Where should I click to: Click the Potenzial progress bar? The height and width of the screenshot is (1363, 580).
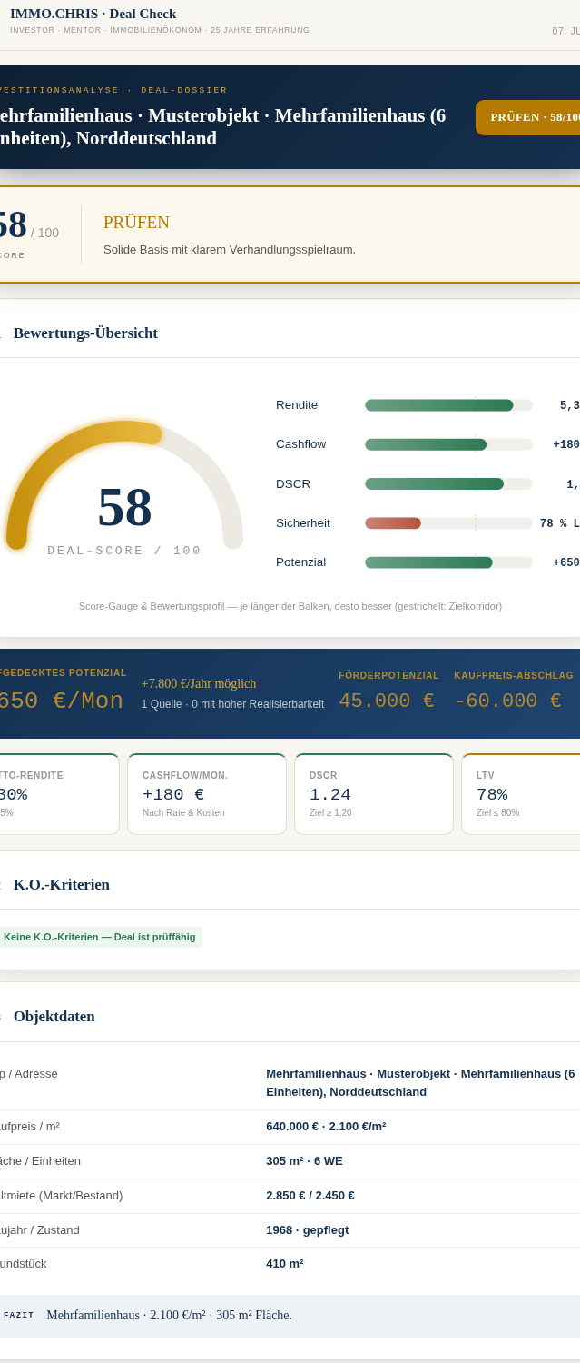[x=448, y=562]
